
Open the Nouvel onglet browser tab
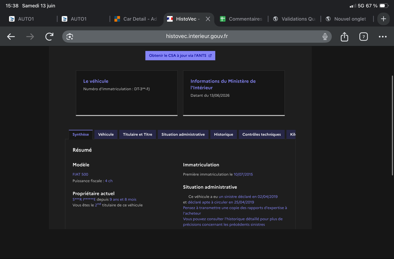click(x=347, y=19)
